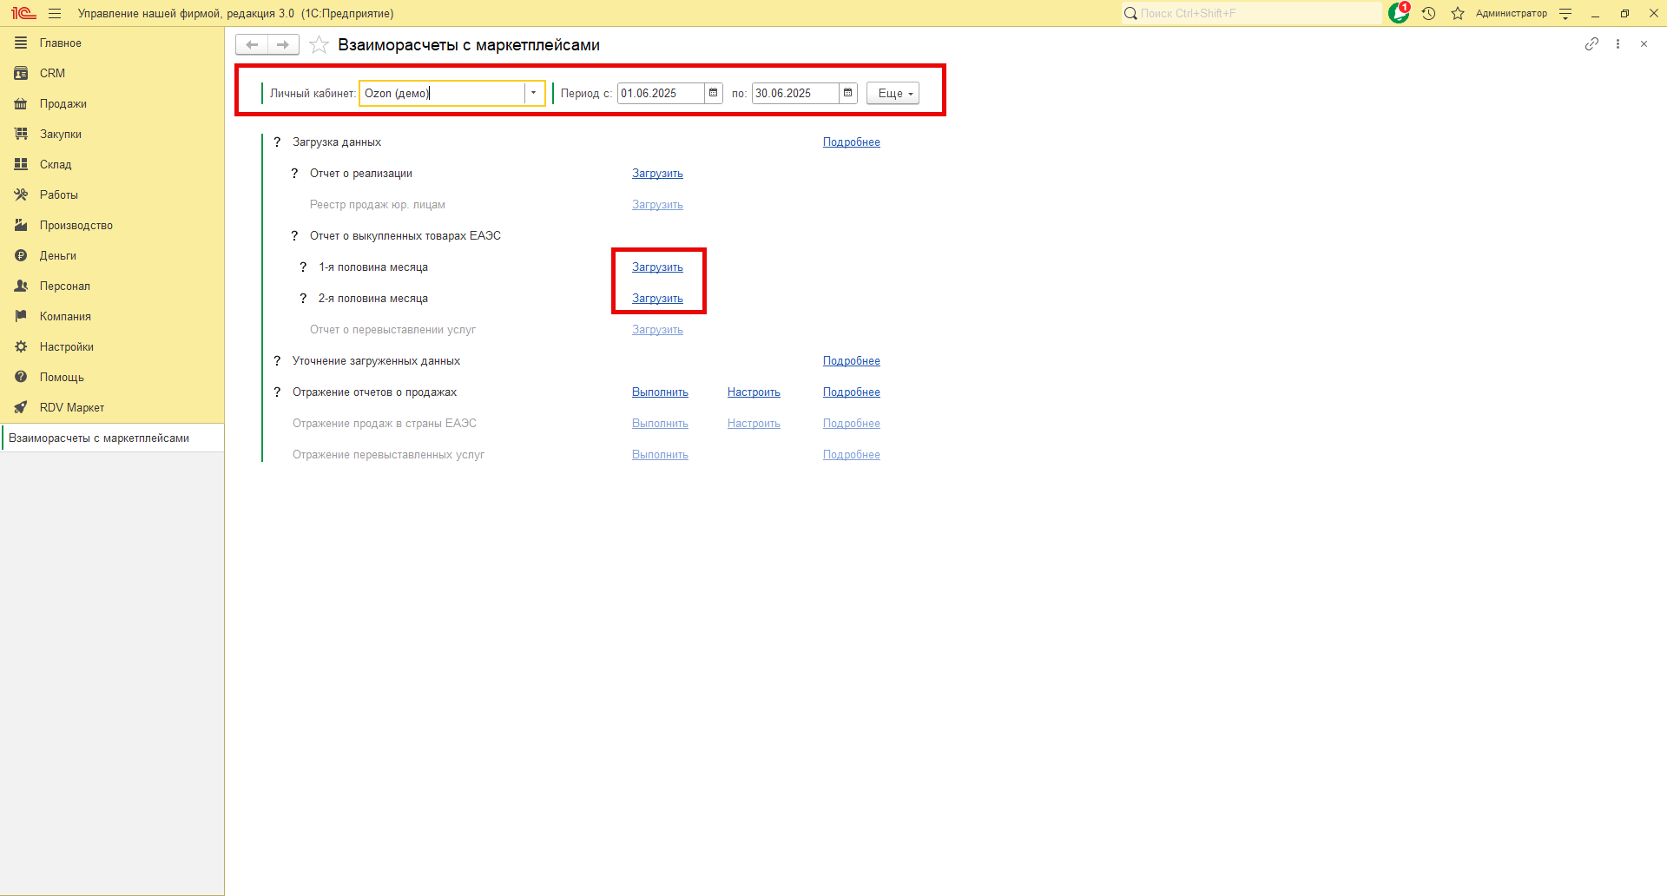
Task: Open Подробнее for Отражение отчетов о продажах
Action: point(852,392)
